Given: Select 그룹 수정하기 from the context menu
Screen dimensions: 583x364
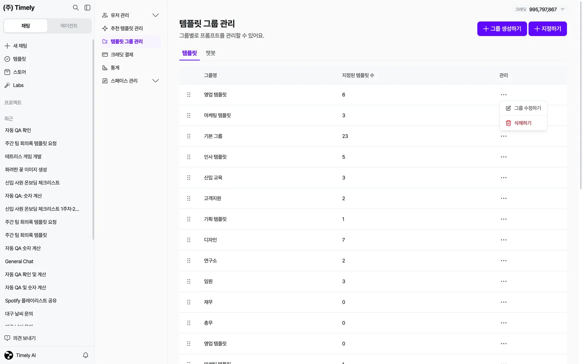Looking at the screenshot, I should [x=523, y=108].
